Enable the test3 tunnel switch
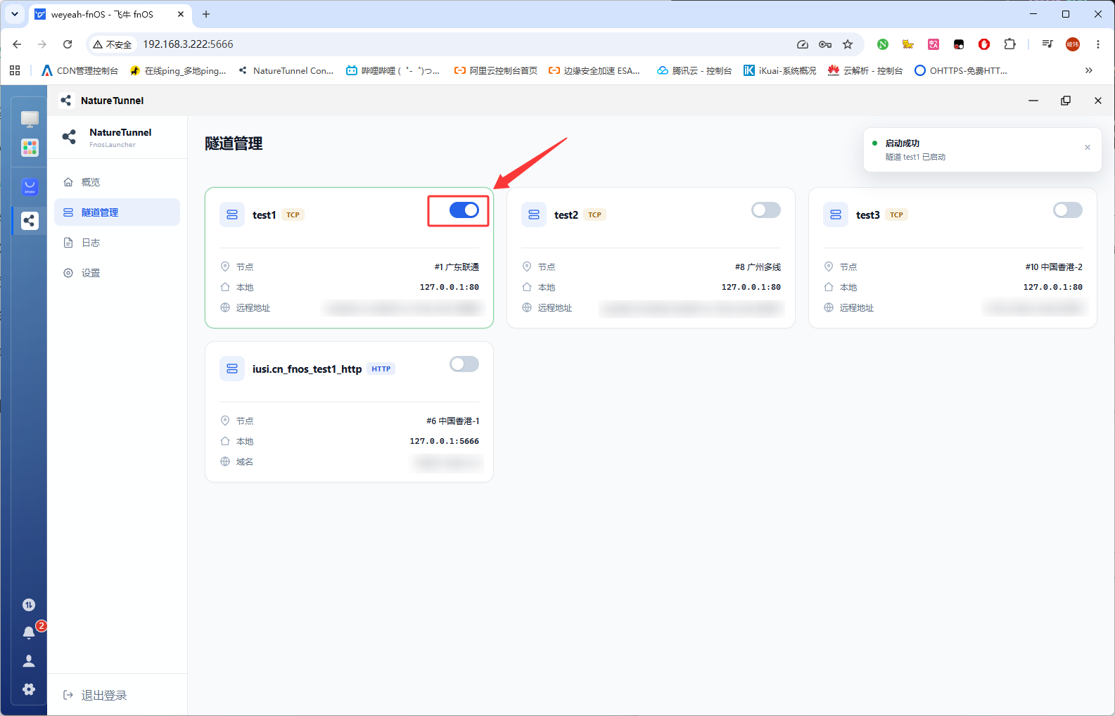This screenshot has height=716, width=1115. (x=1068, y=210)
